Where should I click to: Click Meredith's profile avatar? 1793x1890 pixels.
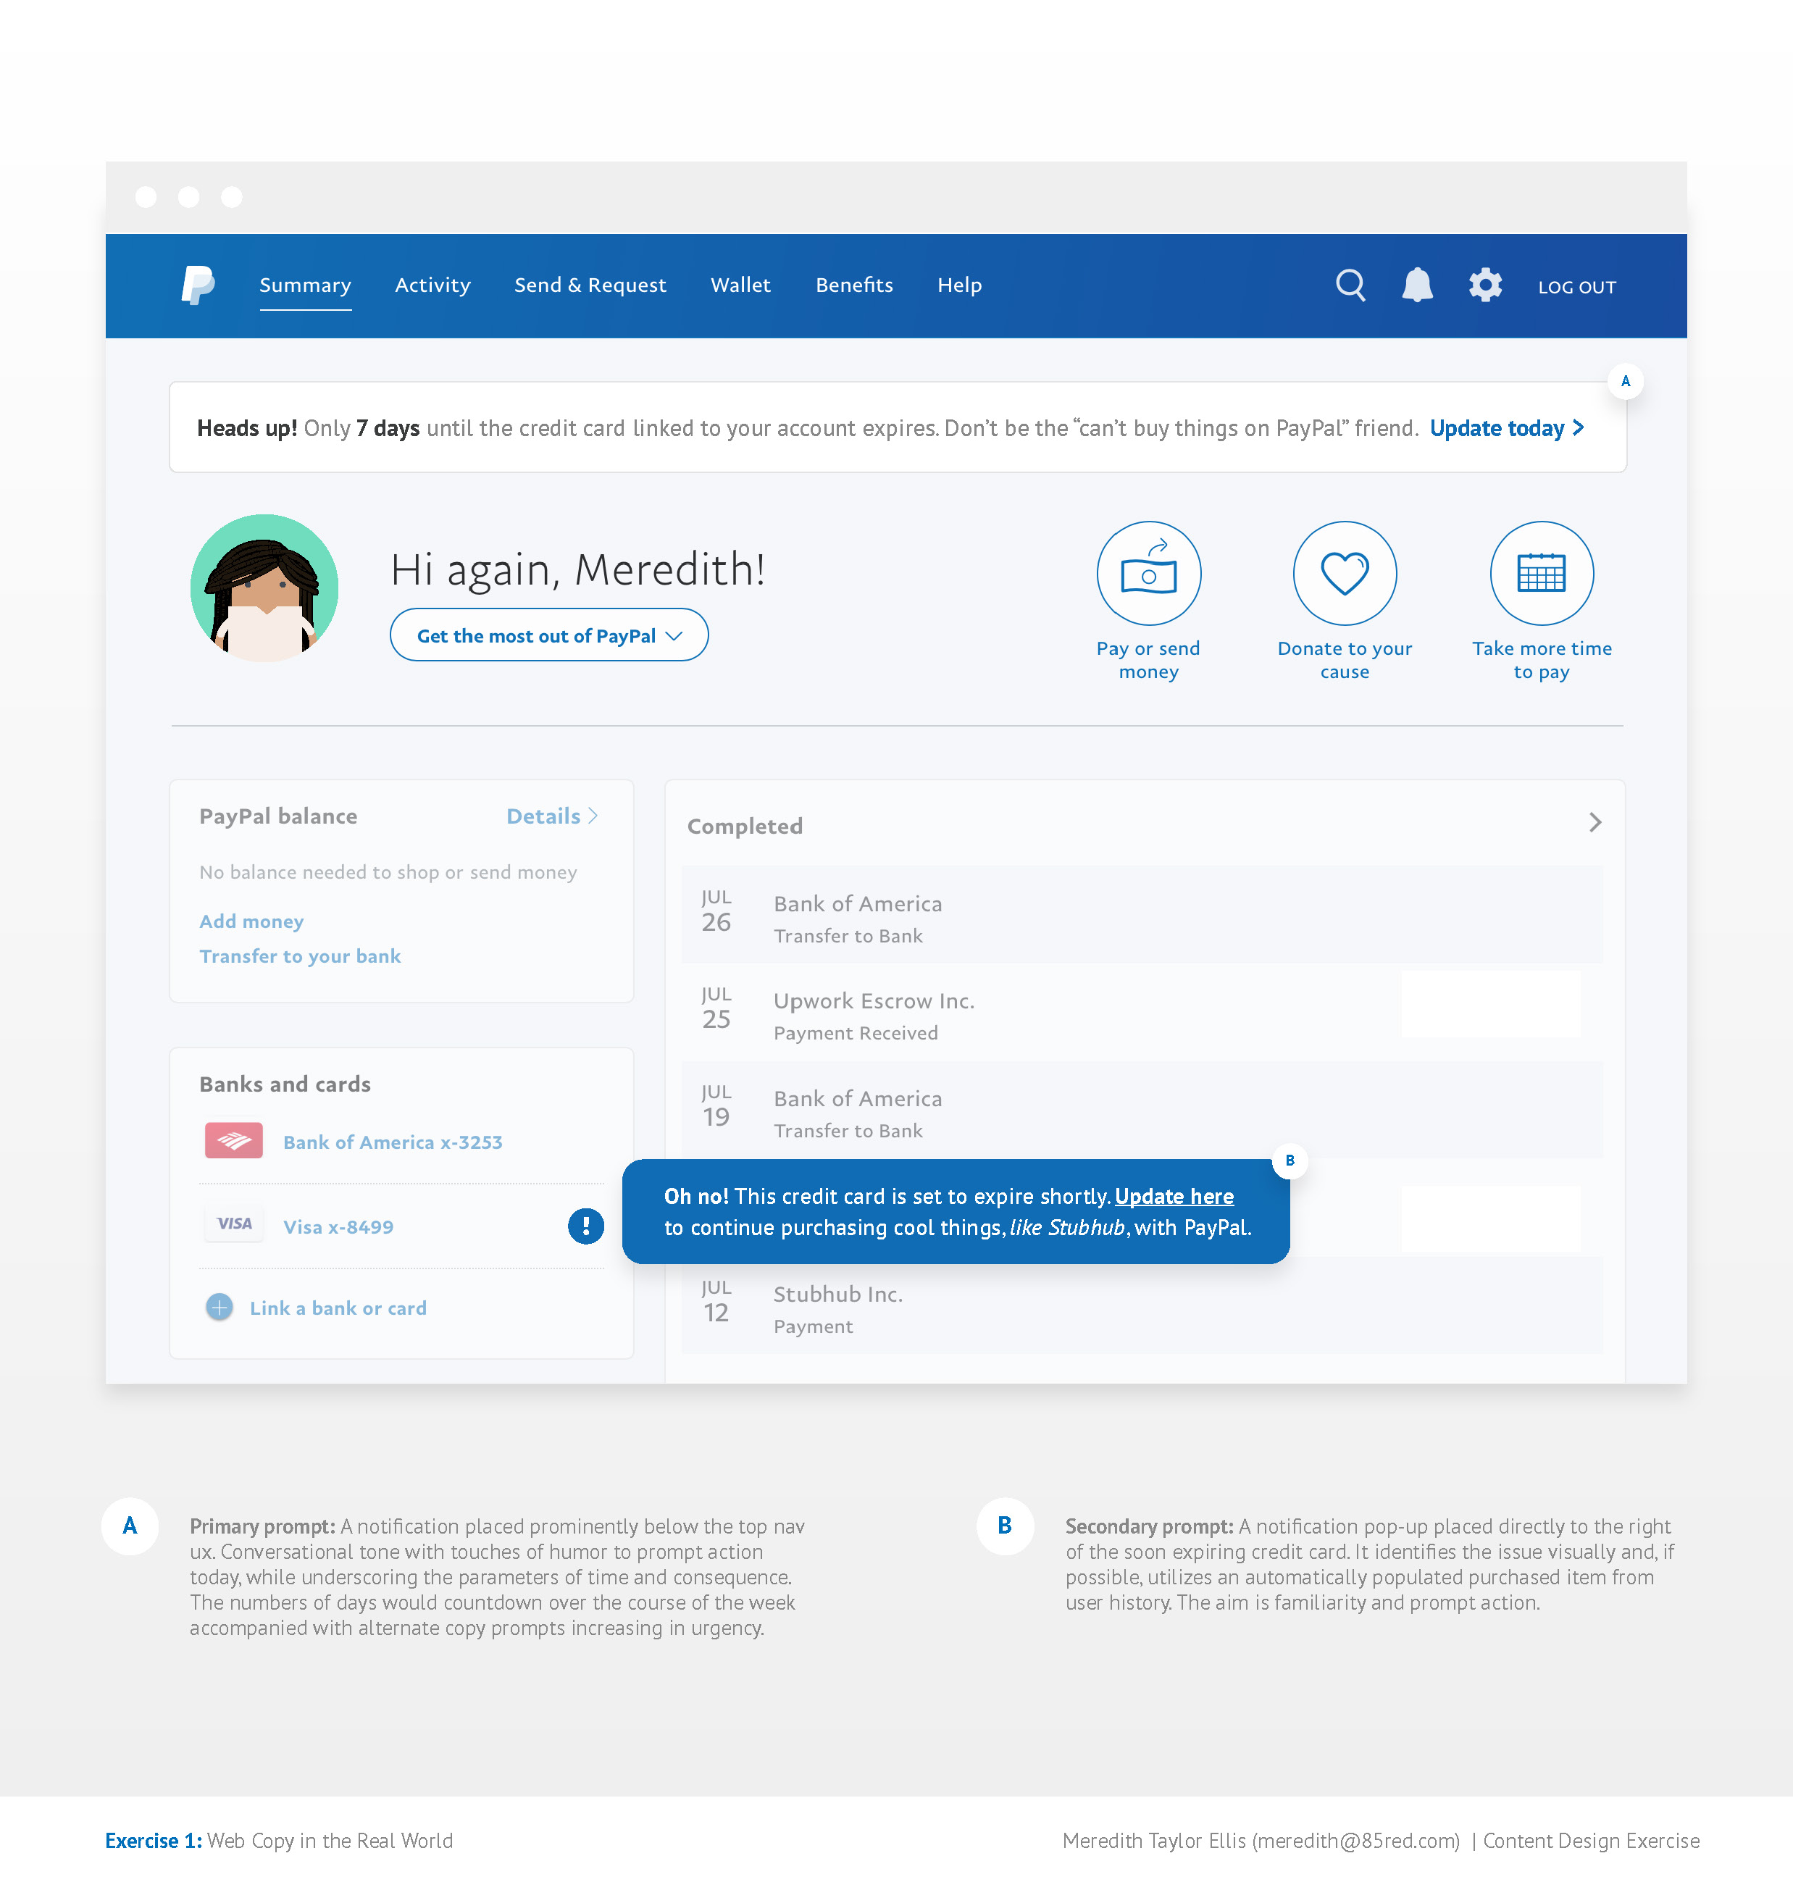click(264, 588)
